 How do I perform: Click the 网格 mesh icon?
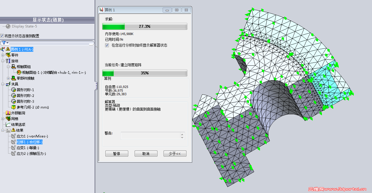(8, 119)
